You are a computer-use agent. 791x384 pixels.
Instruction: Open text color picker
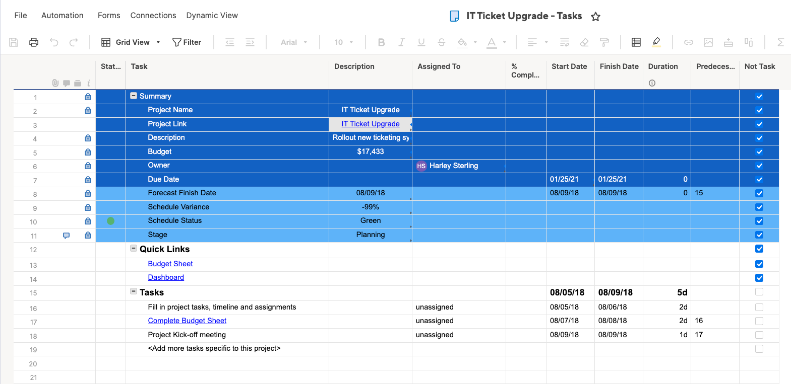tap(492, 43)
